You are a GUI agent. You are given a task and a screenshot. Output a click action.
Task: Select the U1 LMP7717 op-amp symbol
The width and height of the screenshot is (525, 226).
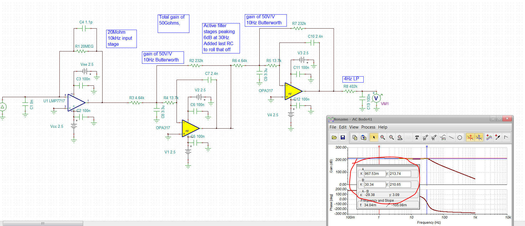[76, 103]
